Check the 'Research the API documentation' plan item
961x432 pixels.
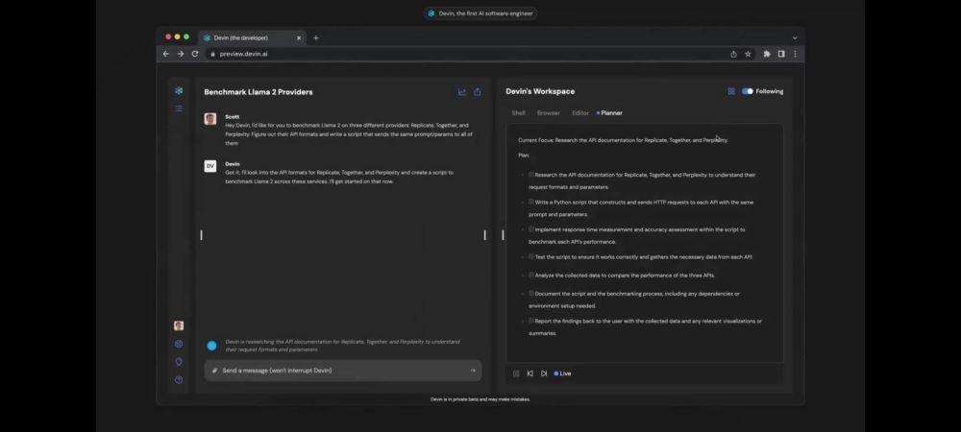(x=531, y=175)
